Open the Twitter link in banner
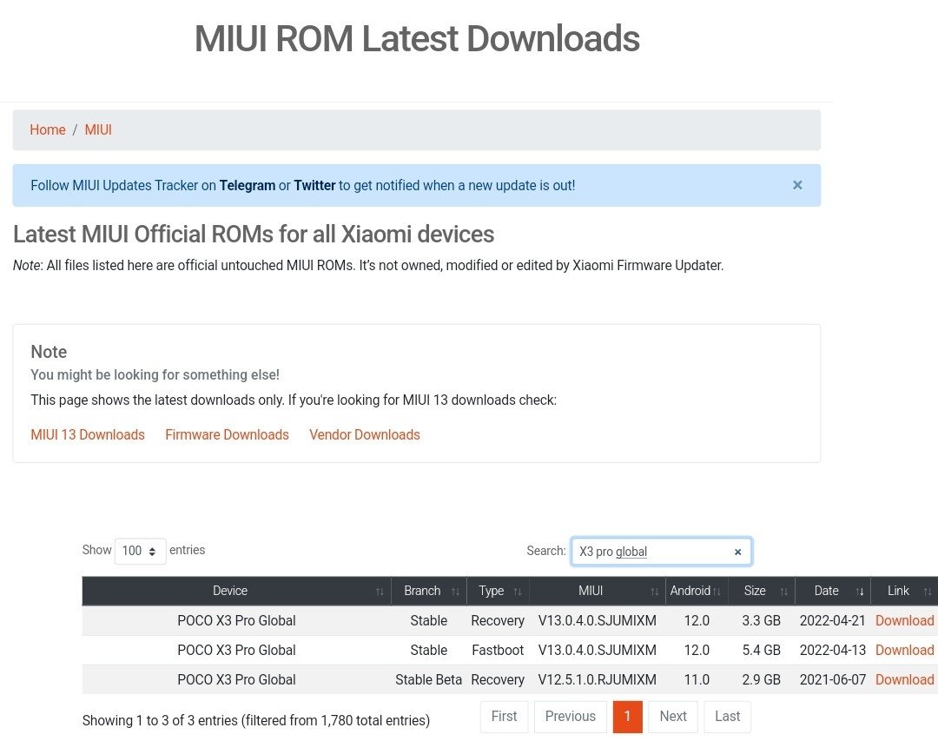 pyautogui.click(x=314, y=186)
